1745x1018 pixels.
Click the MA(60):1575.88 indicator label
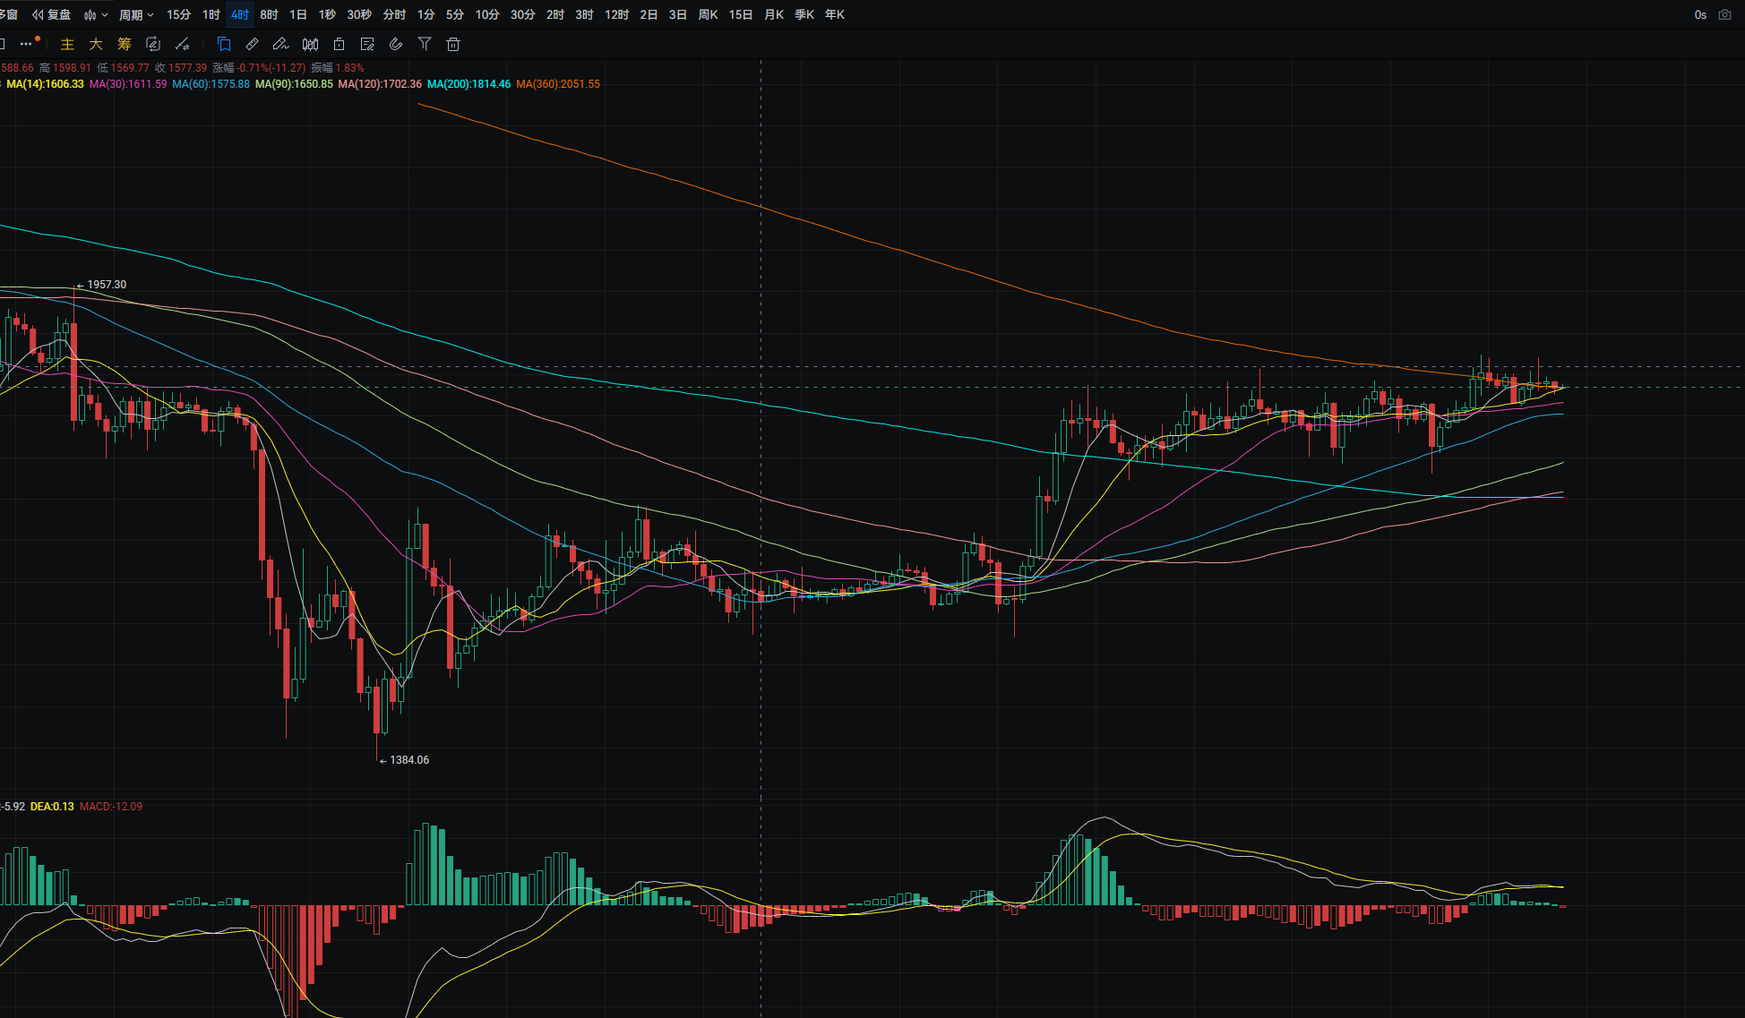coord(211,84)
